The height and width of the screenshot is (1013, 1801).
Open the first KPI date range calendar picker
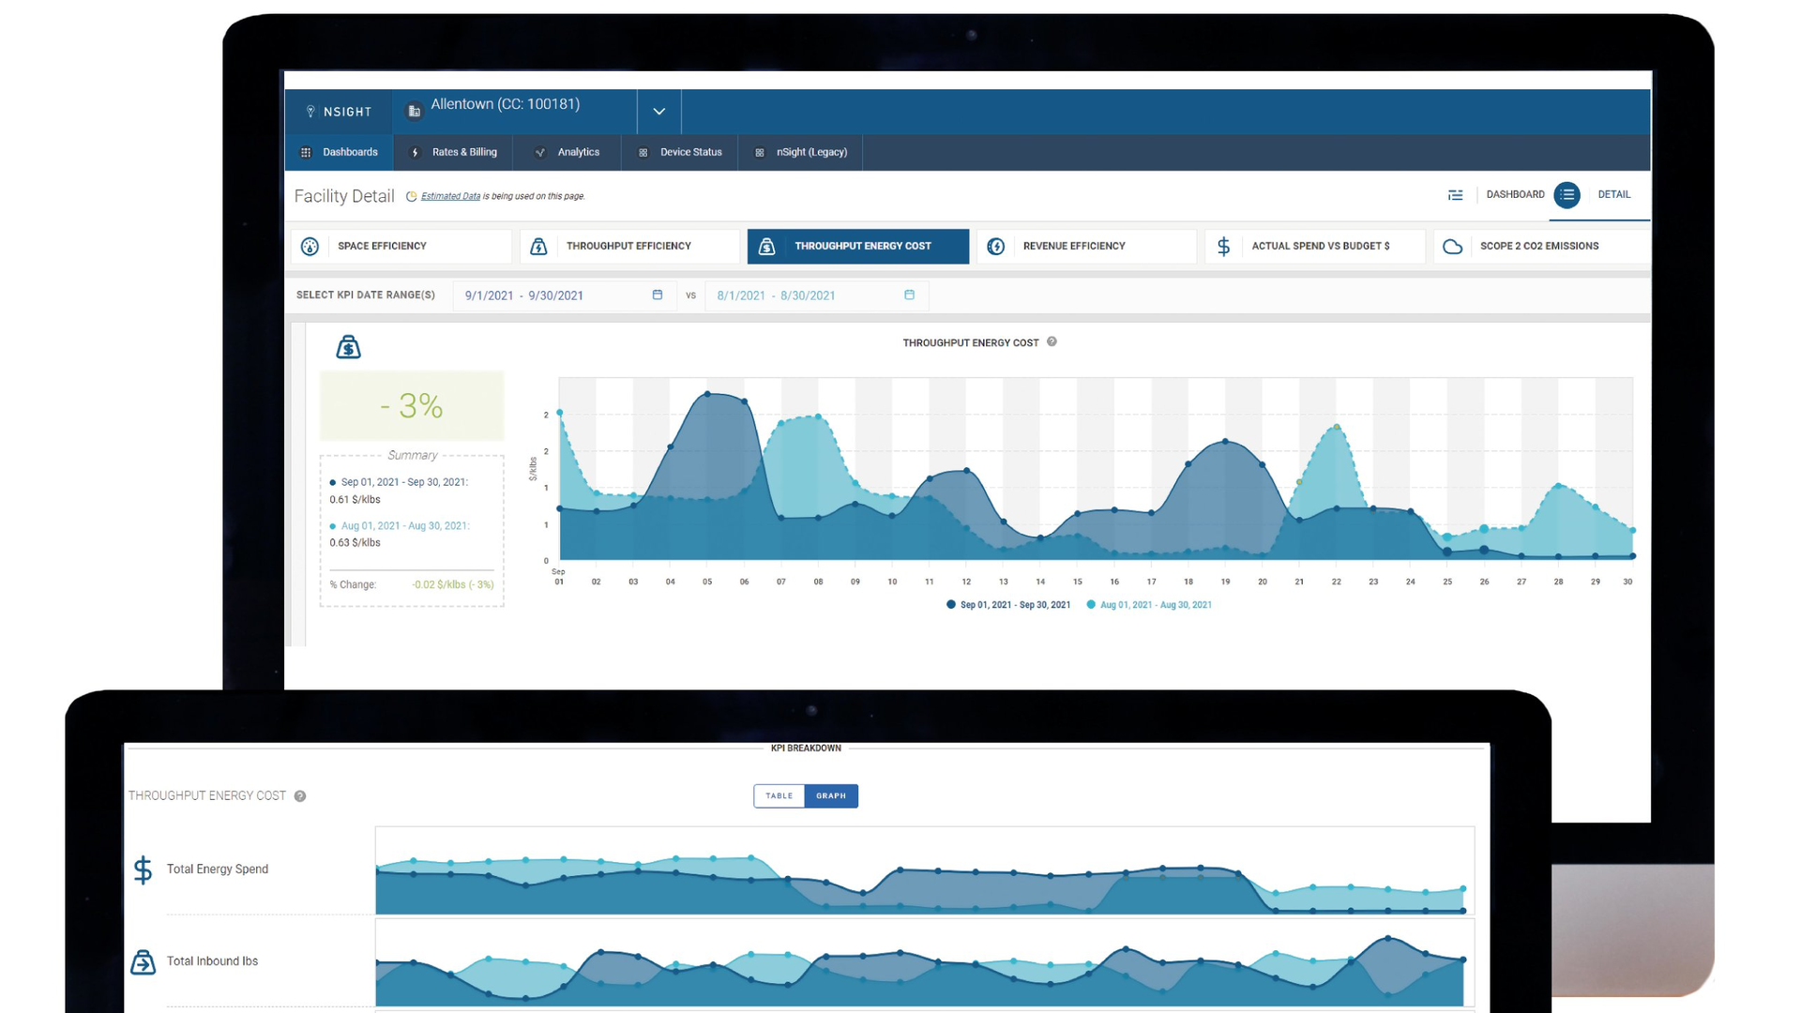point(657,295)
